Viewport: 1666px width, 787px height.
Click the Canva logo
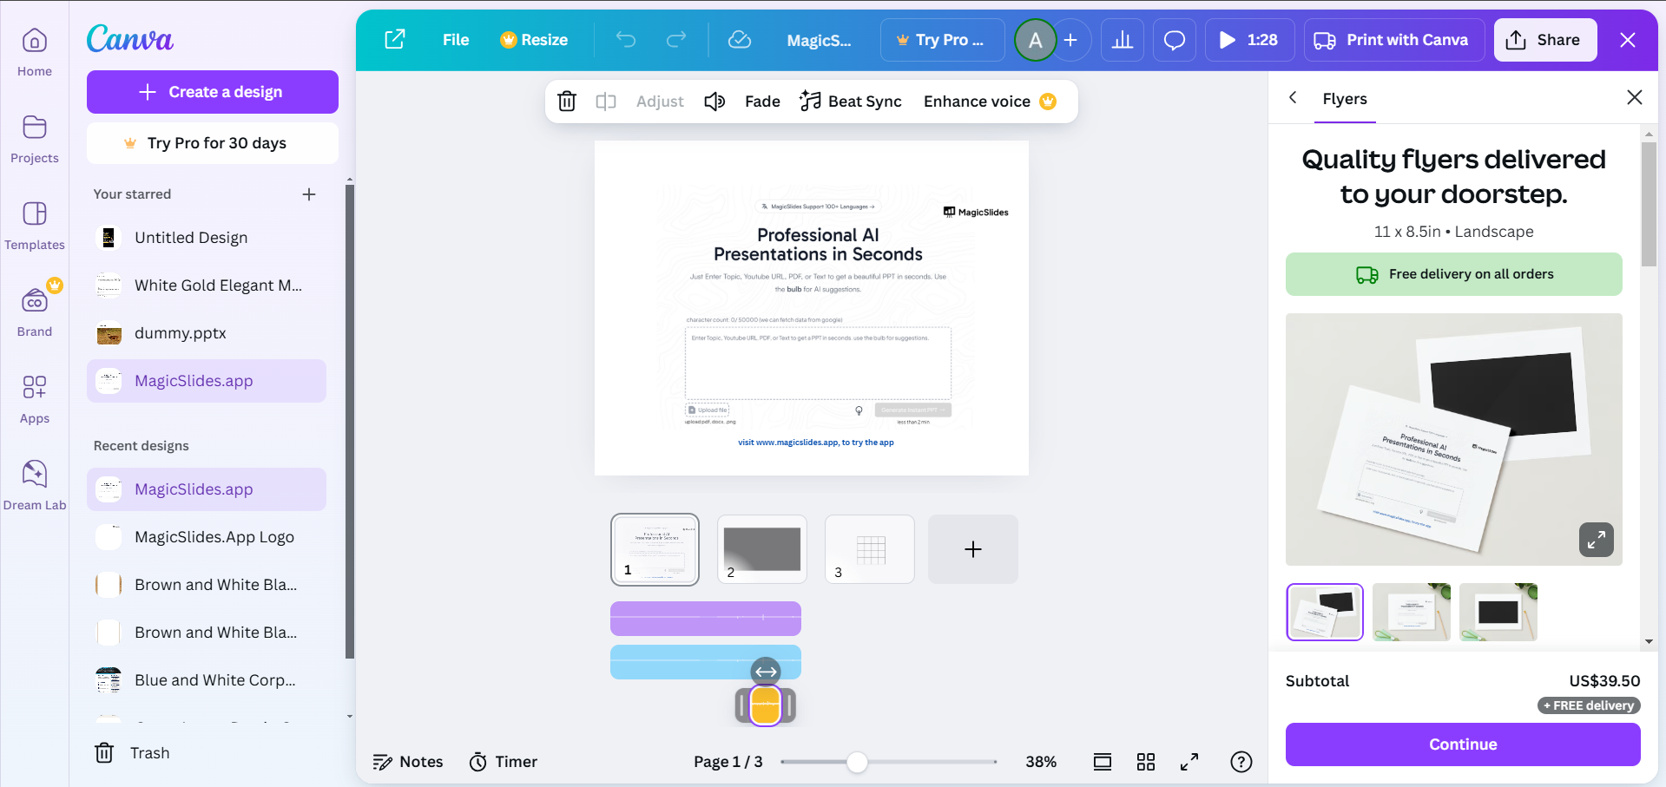[x=130, y=39]
